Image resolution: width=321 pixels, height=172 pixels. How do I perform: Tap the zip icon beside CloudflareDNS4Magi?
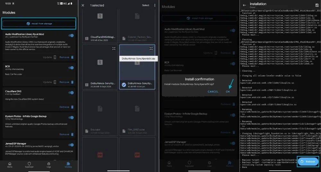click(87, 38)
